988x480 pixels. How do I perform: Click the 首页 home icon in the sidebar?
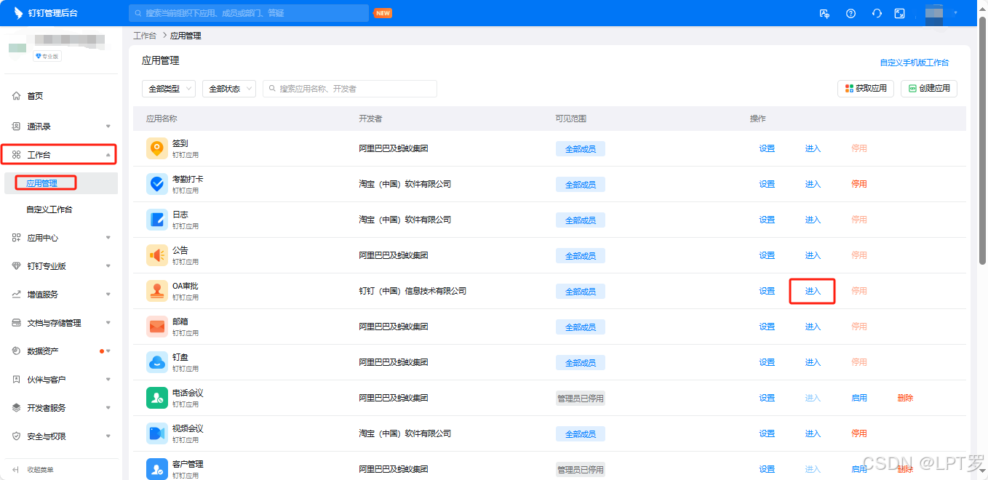click(x=16, y=96)
